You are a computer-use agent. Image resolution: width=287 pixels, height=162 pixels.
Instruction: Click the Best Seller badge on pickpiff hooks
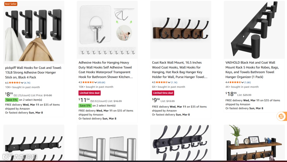click(x=11, y=4)
